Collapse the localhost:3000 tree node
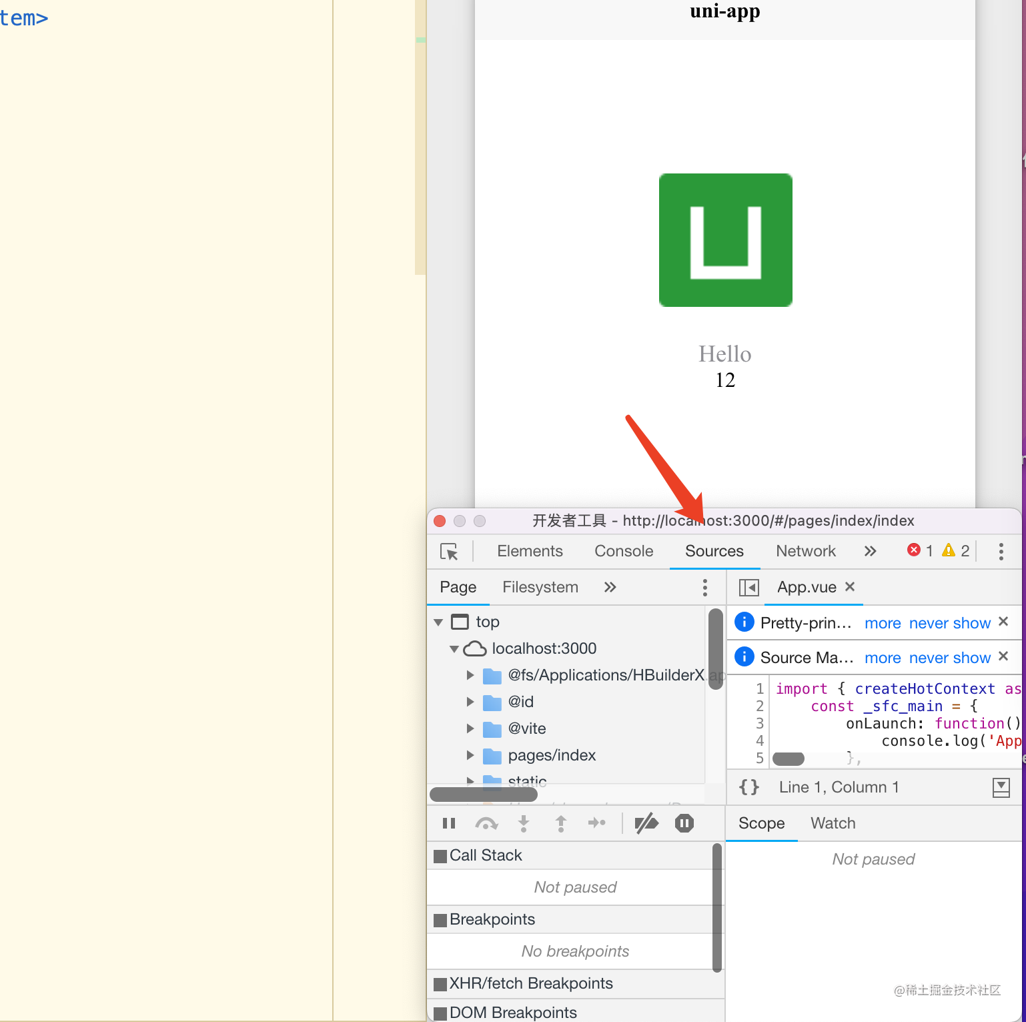The height and width of the screenshot is (1022, 1026). point(454,649)
